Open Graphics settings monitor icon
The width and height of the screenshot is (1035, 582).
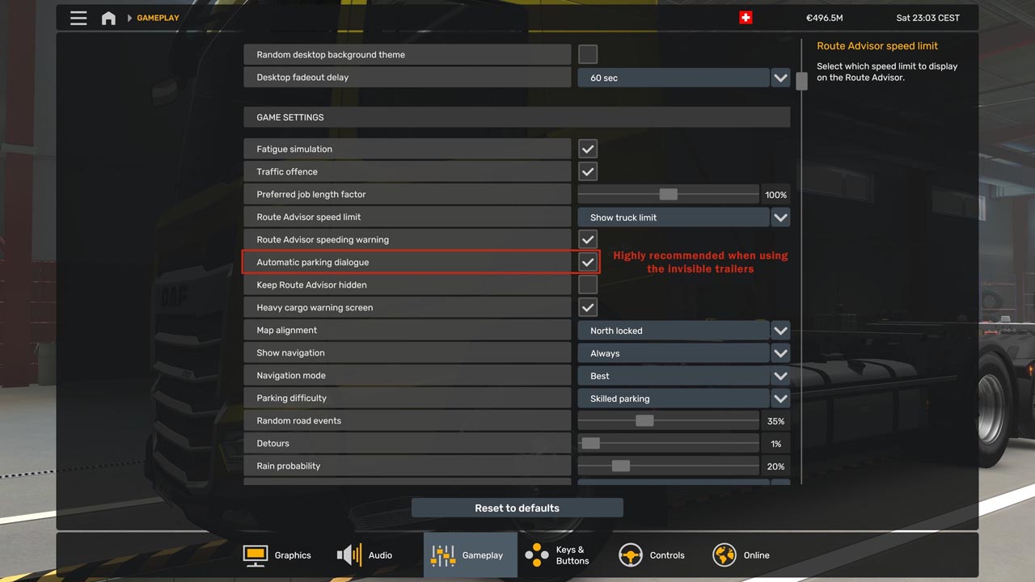[x=256, y=555]
